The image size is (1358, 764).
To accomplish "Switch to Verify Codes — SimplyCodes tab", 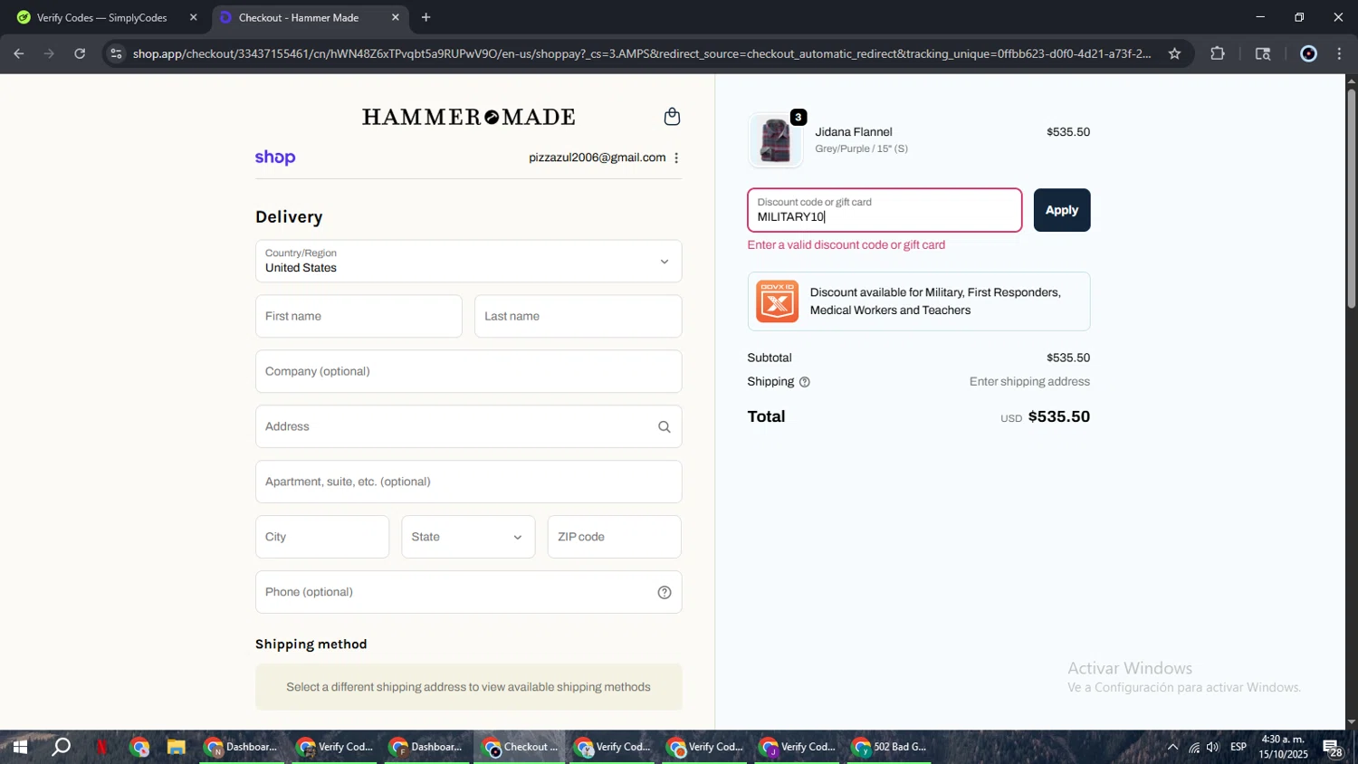I will coord(107,17).
